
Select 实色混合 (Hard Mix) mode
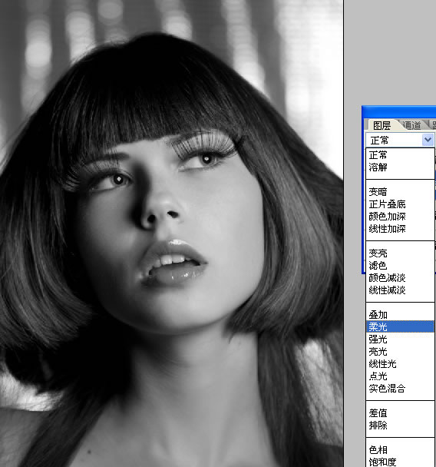[400, 389]
